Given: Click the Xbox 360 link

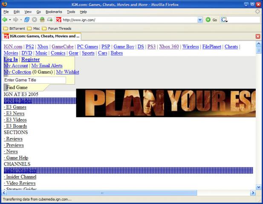Looking at the screenshot, I should coord(169,47).
